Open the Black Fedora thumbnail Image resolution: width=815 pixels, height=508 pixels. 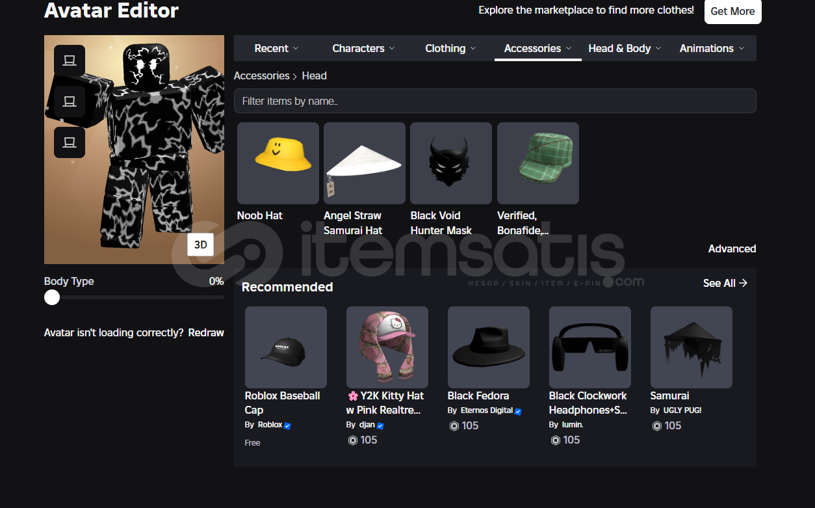(489, 347)
